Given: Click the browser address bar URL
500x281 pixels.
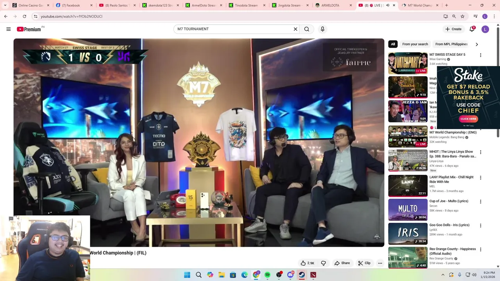Looking at the screenshot, I should (71, 16).
